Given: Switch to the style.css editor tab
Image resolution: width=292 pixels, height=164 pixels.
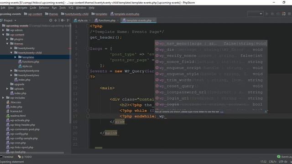Looking at the screenshot, I should click(81, 20).
